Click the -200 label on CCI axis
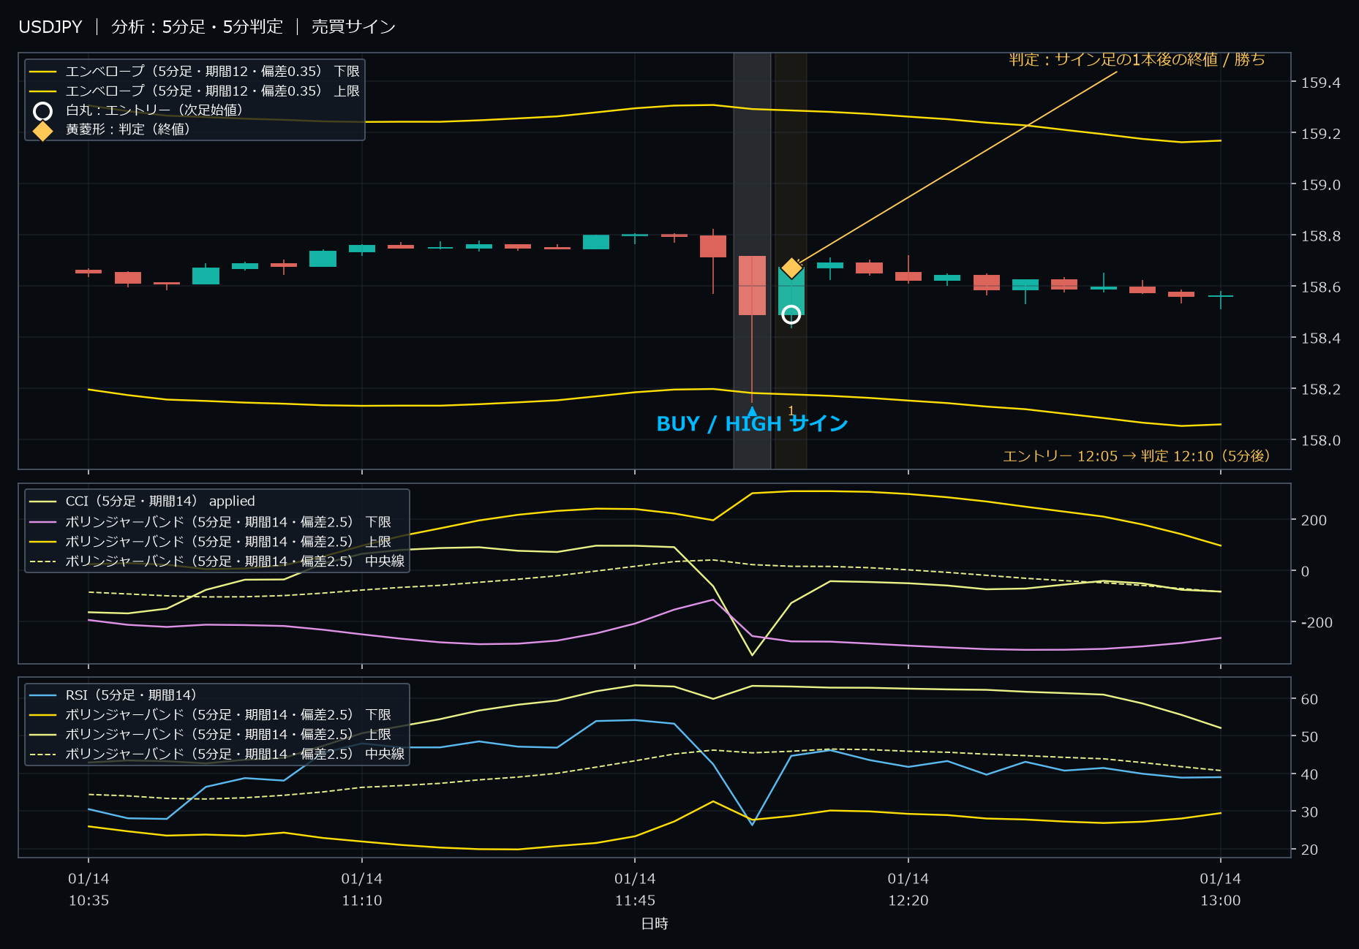This screenshot has width=1359, height=949. tap(1317, 623)
